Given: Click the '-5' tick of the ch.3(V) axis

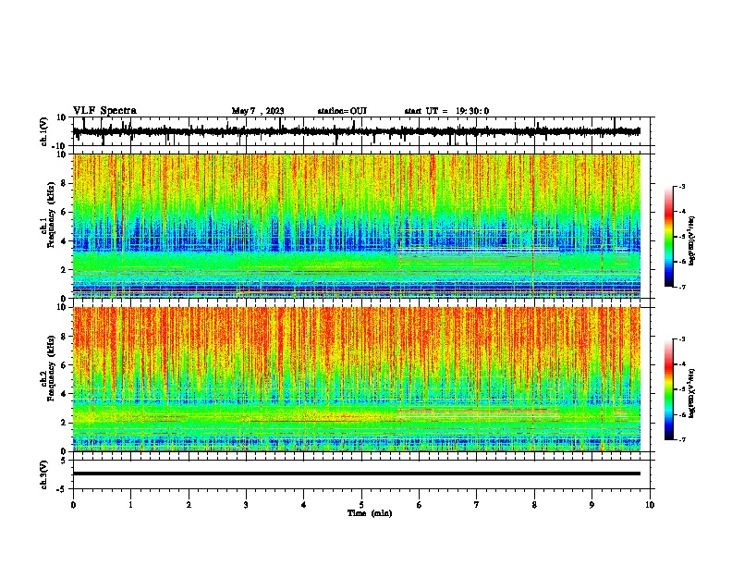Looking at the screenshot, I should [x=63, y=489].
